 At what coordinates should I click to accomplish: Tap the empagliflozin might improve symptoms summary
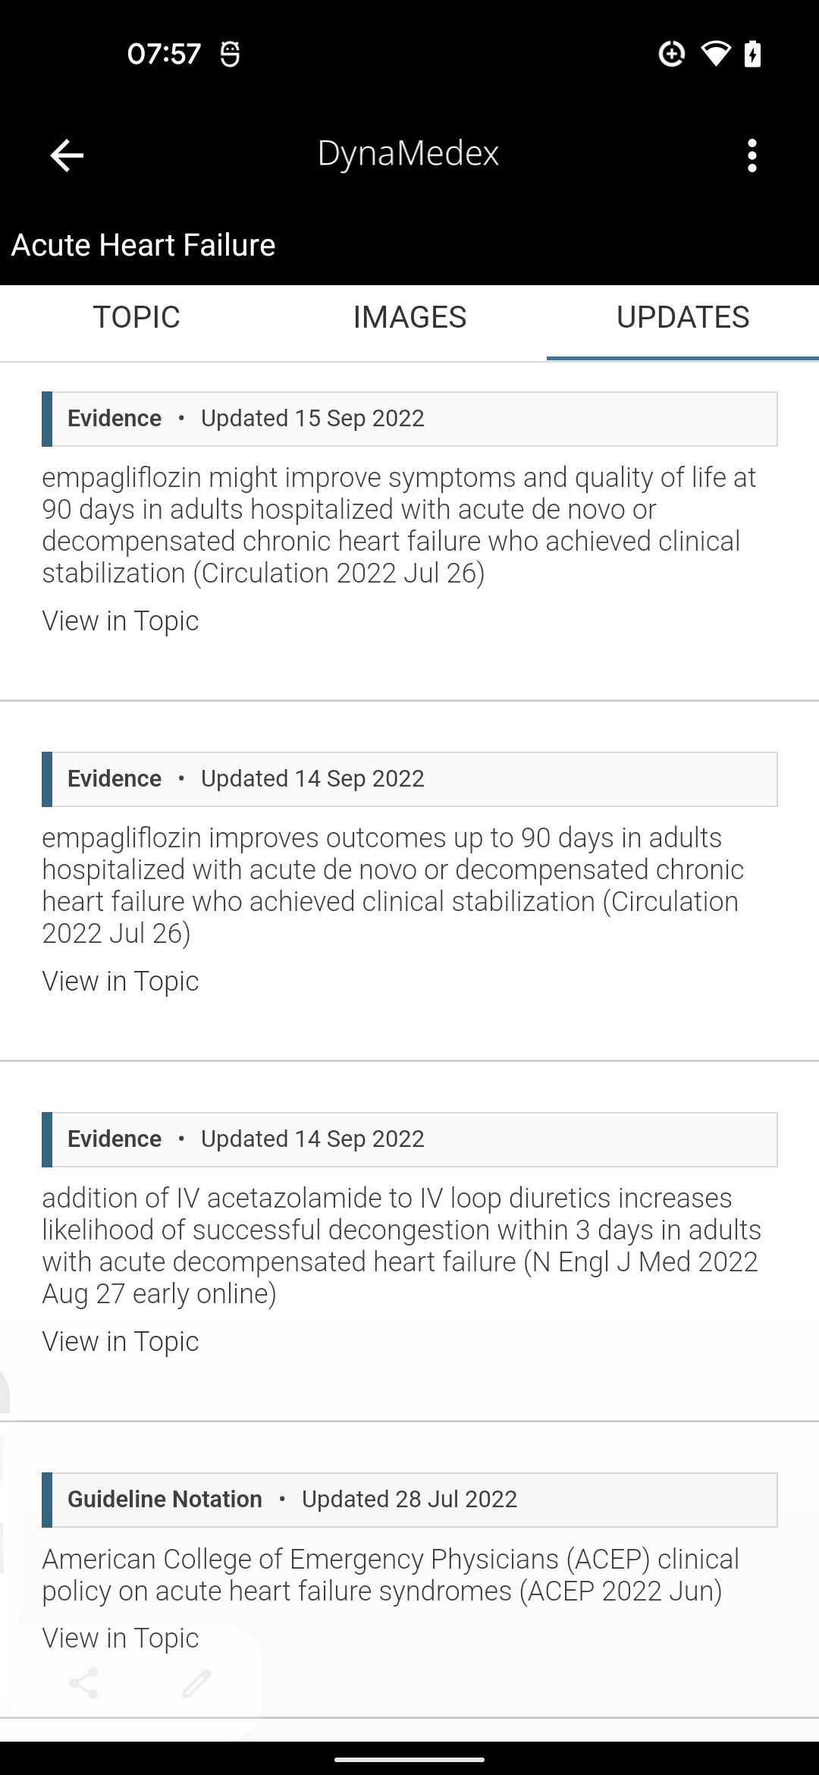click(399, 525)
